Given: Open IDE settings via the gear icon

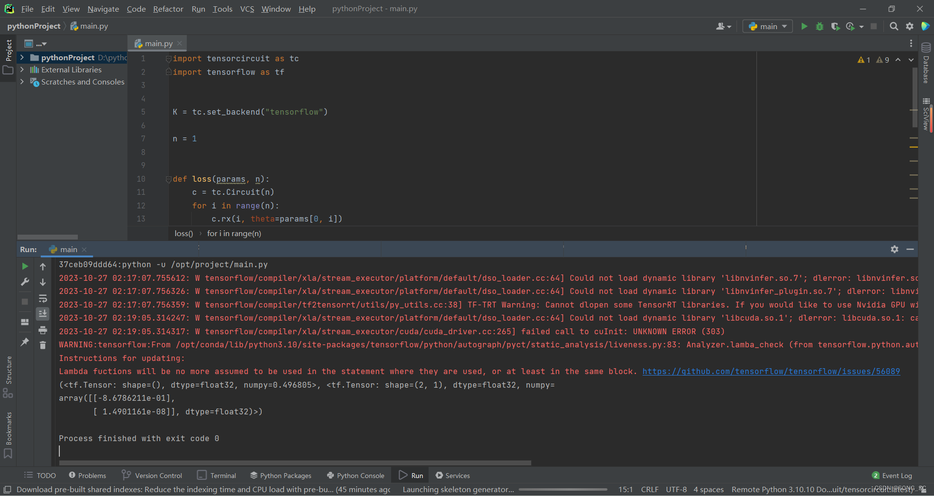Looking at the screenshot, I should (910, 26).
